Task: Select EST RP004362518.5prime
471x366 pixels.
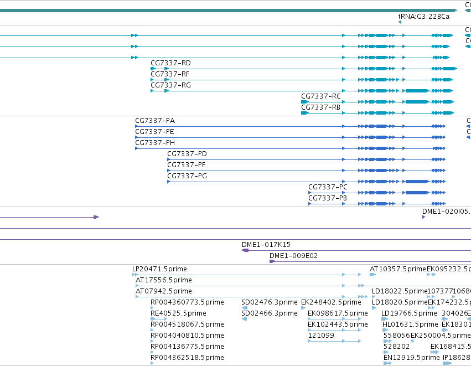Action: 187,358
